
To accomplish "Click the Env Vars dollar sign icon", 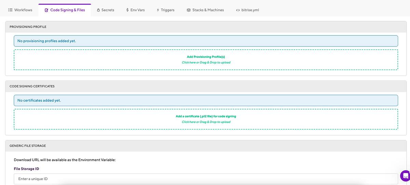I will (127, 10).
